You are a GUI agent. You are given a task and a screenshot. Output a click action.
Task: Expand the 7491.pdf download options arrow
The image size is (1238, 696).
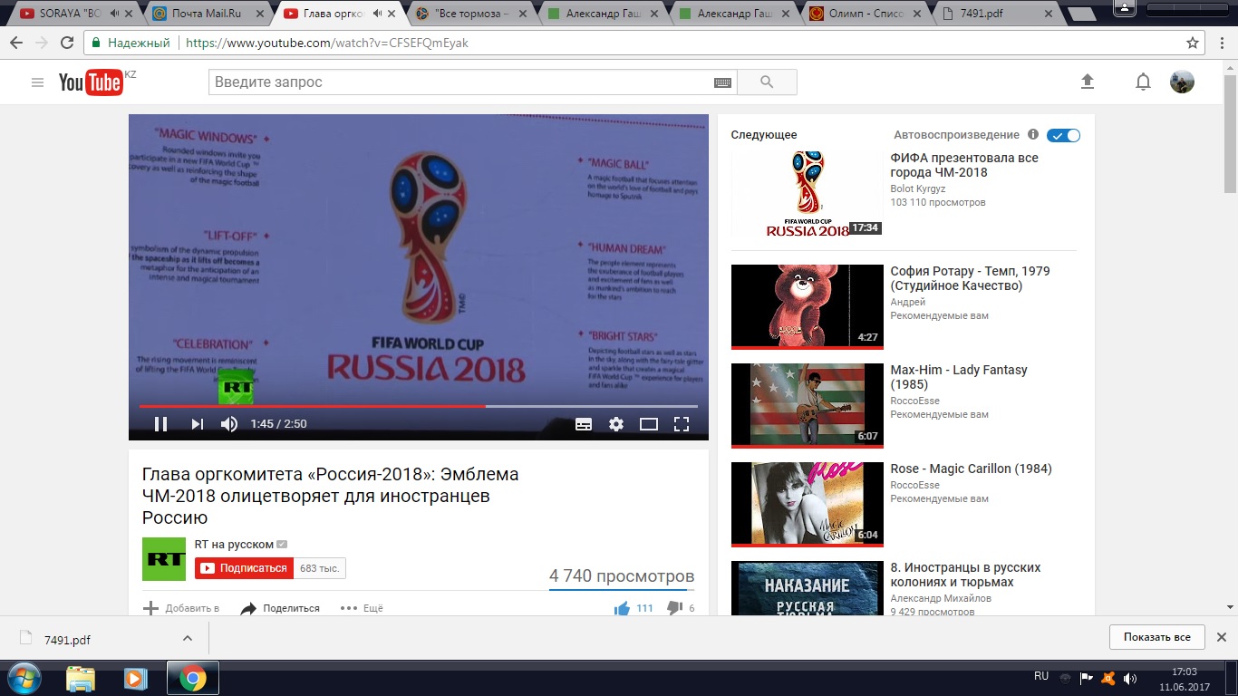[188, 638]
